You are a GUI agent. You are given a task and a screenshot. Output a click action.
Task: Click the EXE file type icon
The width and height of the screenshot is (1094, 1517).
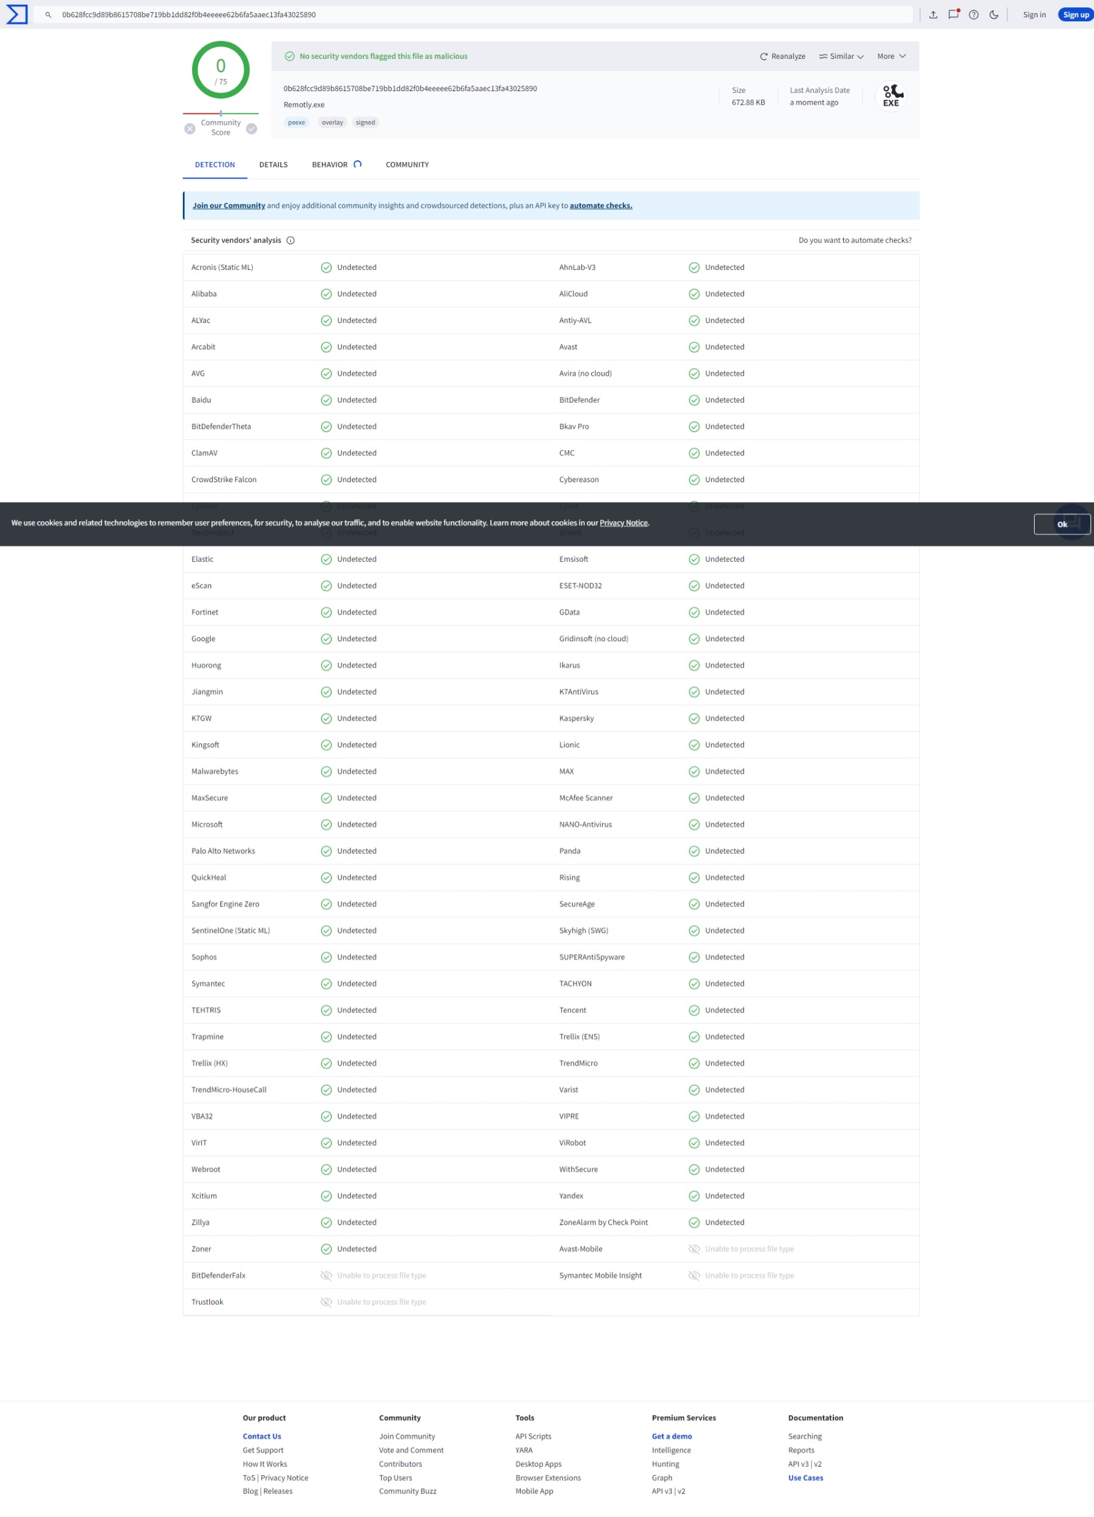[x=891, y=95]
